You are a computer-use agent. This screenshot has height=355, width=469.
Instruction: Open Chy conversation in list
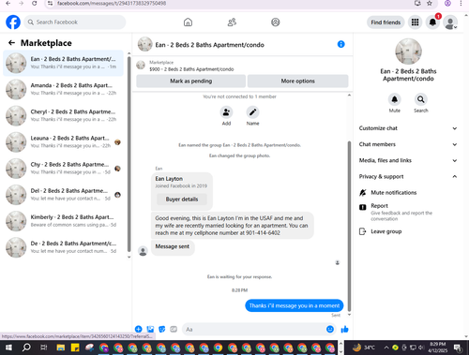pos(64,169)
